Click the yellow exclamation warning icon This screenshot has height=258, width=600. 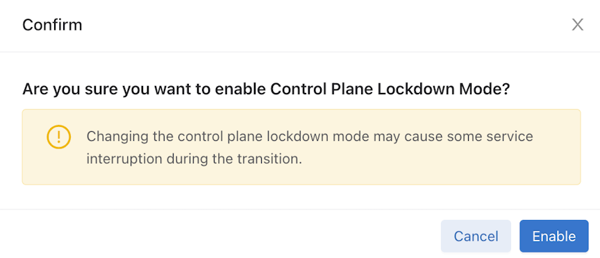58,137
